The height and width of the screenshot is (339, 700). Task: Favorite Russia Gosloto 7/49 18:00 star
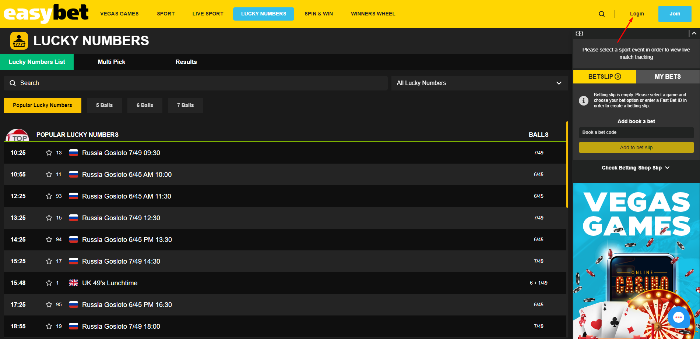49,326
